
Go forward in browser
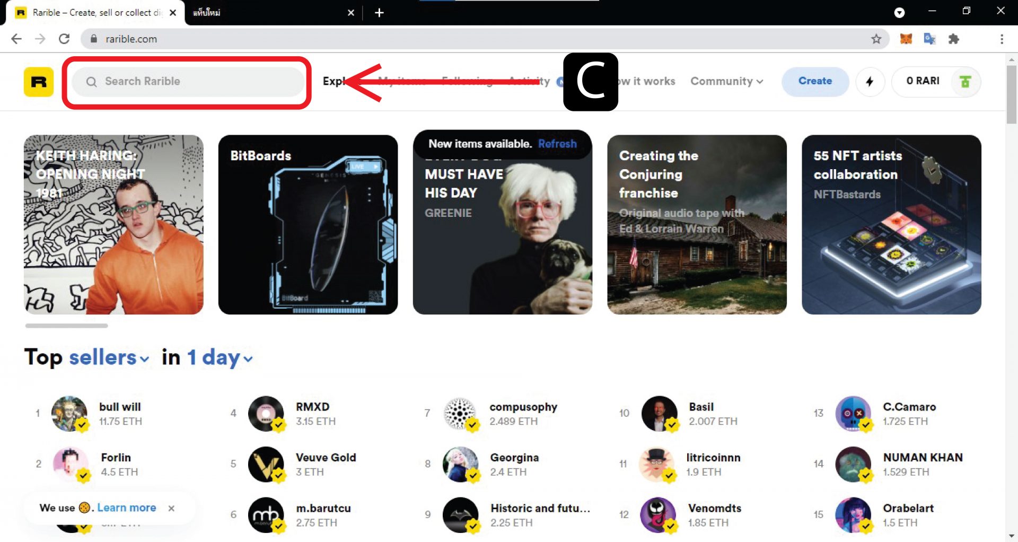[40, 39]
